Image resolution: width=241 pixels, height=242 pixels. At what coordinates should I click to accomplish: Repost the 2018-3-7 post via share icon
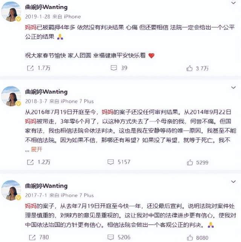tap(31, 162)
